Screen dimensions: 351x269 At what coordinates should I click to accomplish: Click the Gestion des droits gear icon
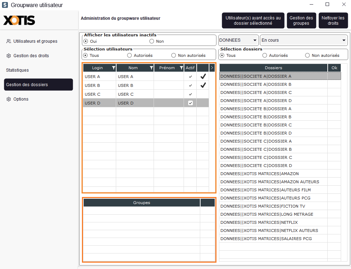(8, 56)
